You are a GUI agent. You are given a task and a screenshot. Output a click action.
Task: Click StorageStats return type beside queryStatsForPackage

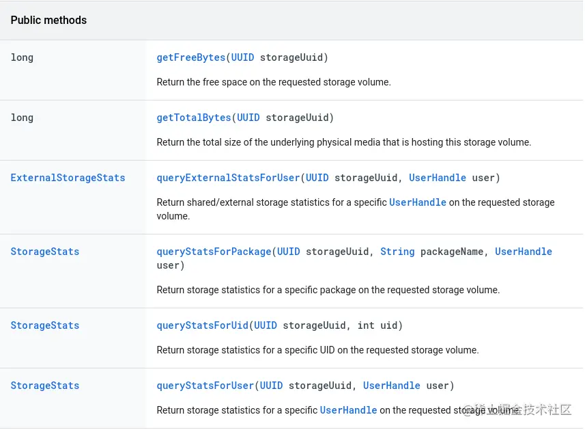(45, 252)
